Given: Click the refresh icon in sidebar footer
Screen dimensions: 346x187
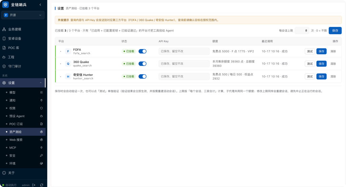Looking at the screenshot, I should click(x=42, y=185).
